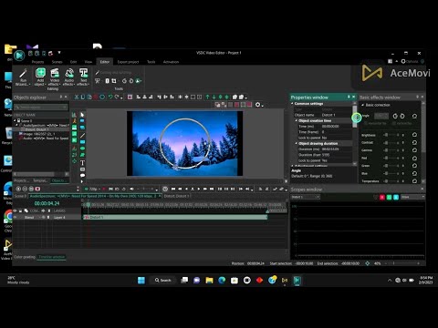
Task: Open the Scenes menu tab
Action: click(57, 62)
